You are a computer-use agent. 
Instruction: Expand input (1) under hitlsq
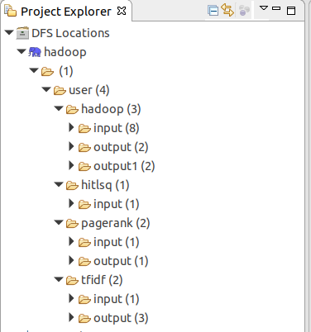pyautogui.click(x=71, y=203)
